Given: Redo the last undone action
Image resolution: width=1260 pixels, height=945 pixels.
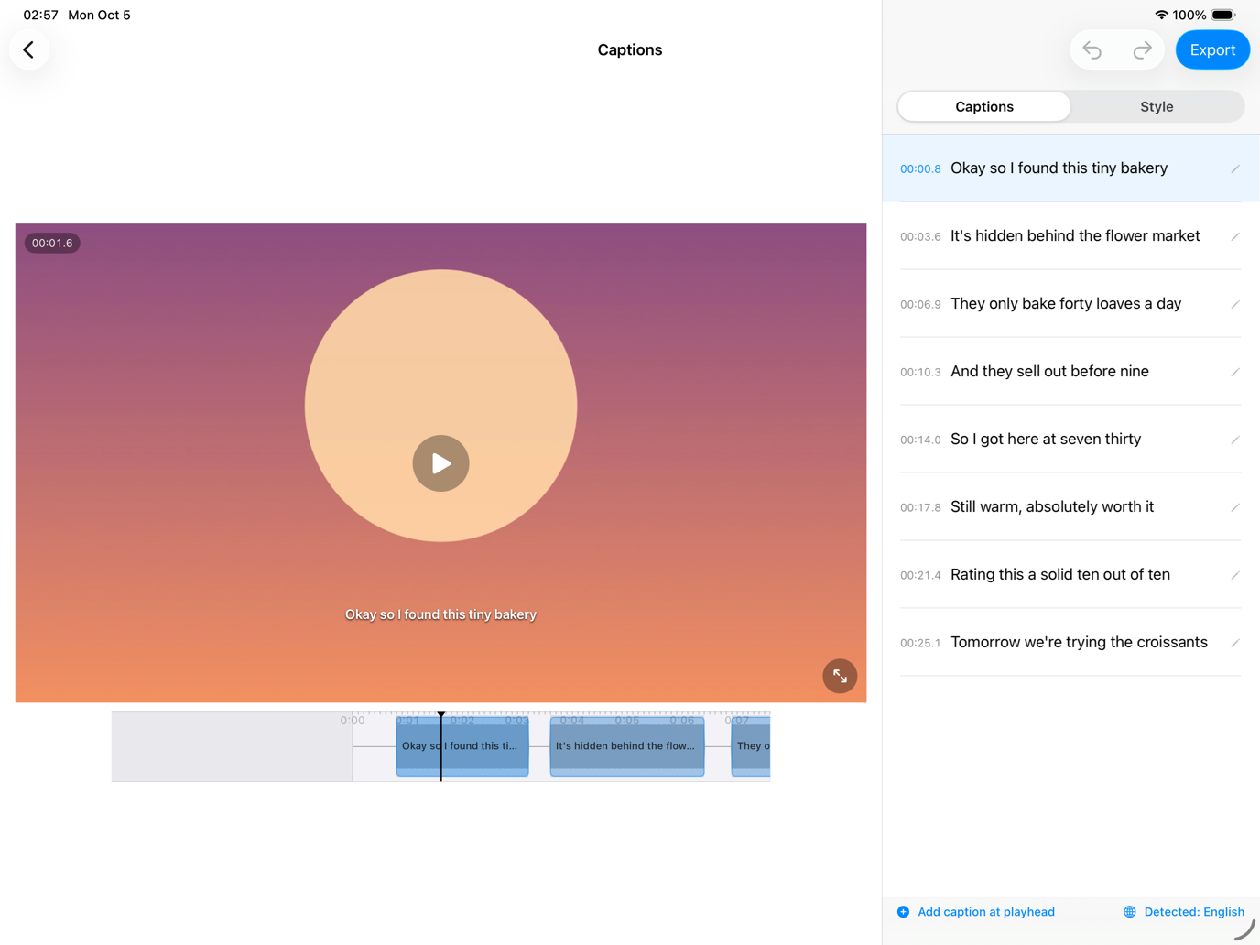Looking at the screenshot, I should pos(1142,50).
